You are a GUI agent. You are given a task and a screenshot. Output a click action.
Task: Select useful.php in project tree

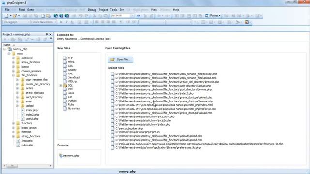point(32,119)
